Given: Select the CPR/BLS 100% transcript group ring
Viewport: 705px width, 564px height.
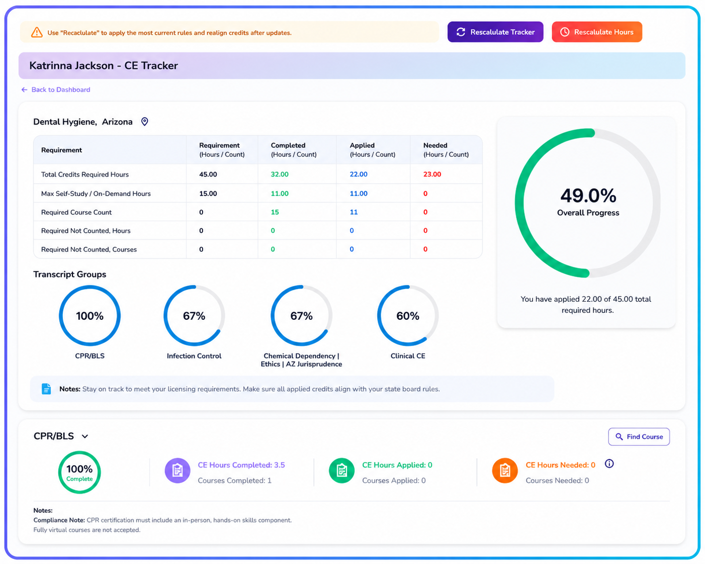Looking at the screenshot, I should (x=90, y=316).
